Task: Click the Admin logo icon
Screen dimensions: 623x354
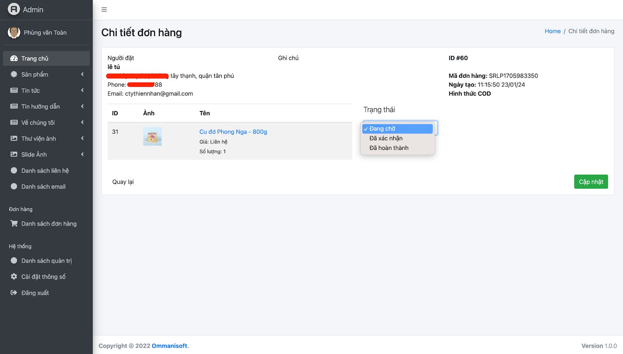Action: point(14,9)
